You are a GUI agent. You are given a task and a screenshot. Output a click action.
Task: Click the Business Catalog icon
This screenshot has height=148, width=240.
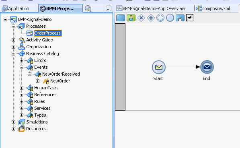[21, 53]
